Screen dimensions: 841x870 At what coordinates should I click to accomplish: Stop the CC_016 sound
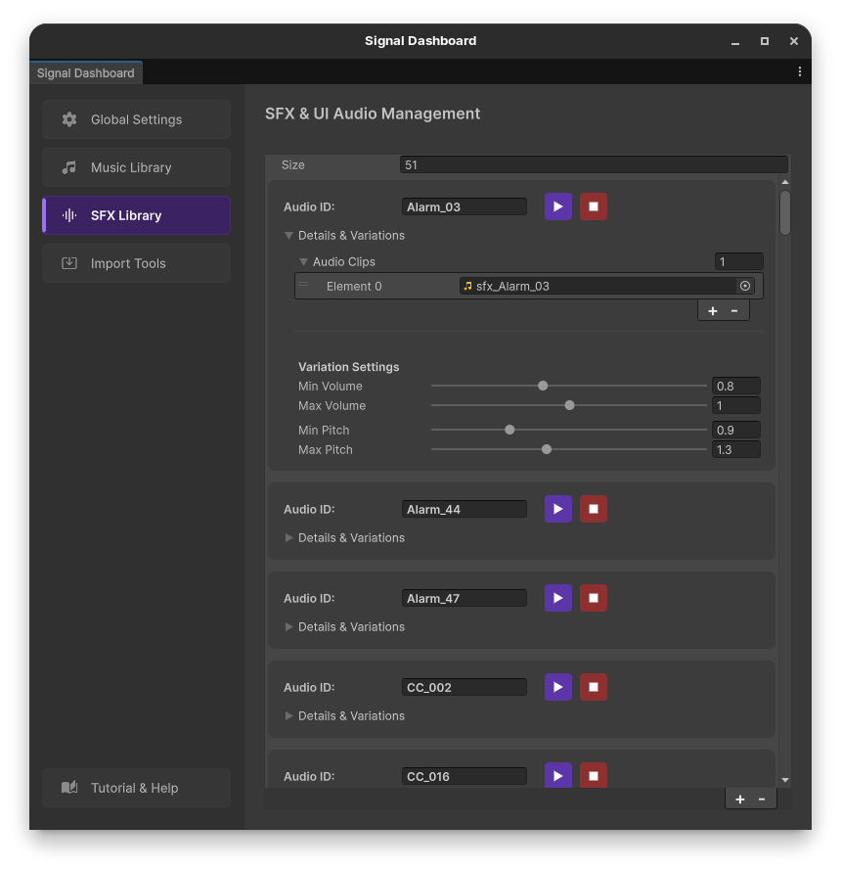tap(594, 776)
